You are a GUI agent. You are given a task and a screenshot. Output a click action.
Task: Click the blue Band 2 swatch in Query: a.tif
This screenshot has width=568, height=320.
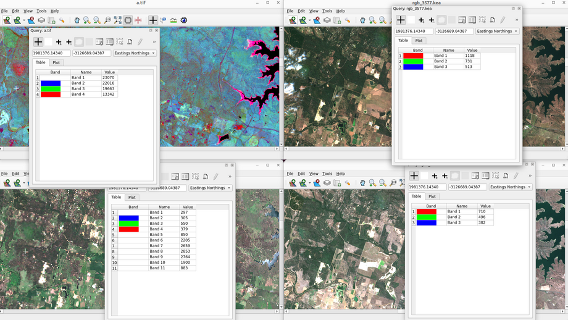click(51, 83)
